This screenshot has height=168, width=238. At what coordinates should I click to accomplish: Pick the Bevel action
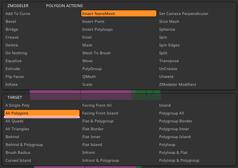11,22
